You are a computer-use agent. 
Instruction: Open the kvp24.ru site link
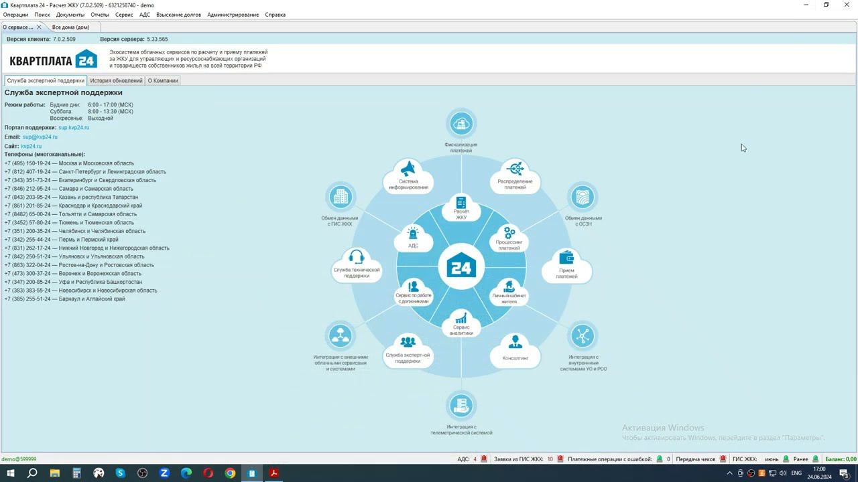[x=31, y=146]
